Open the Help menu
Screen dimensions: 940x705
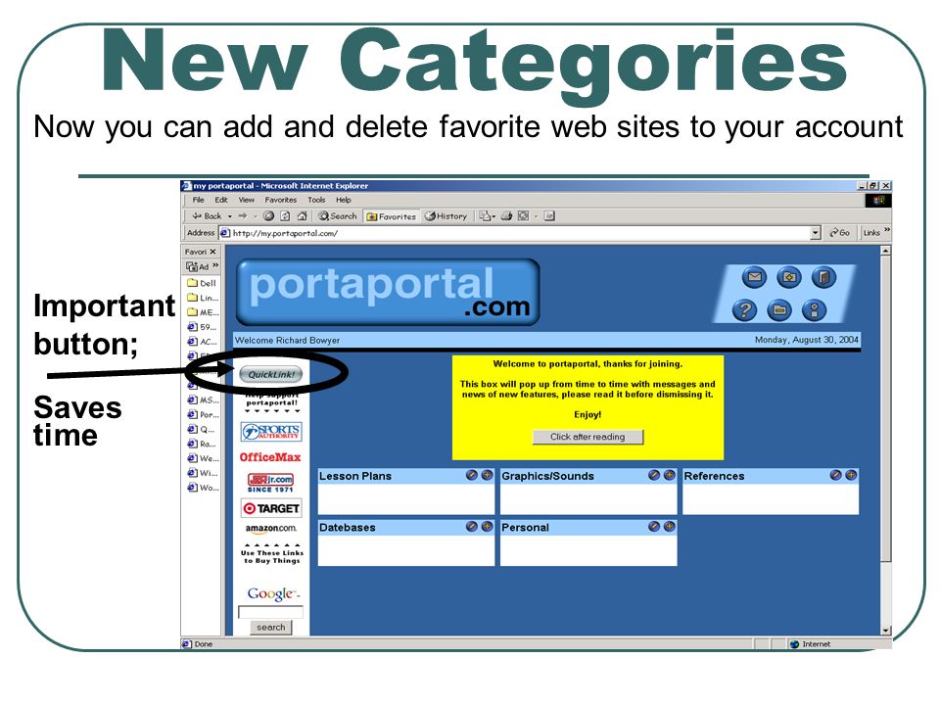coord(344,200)
